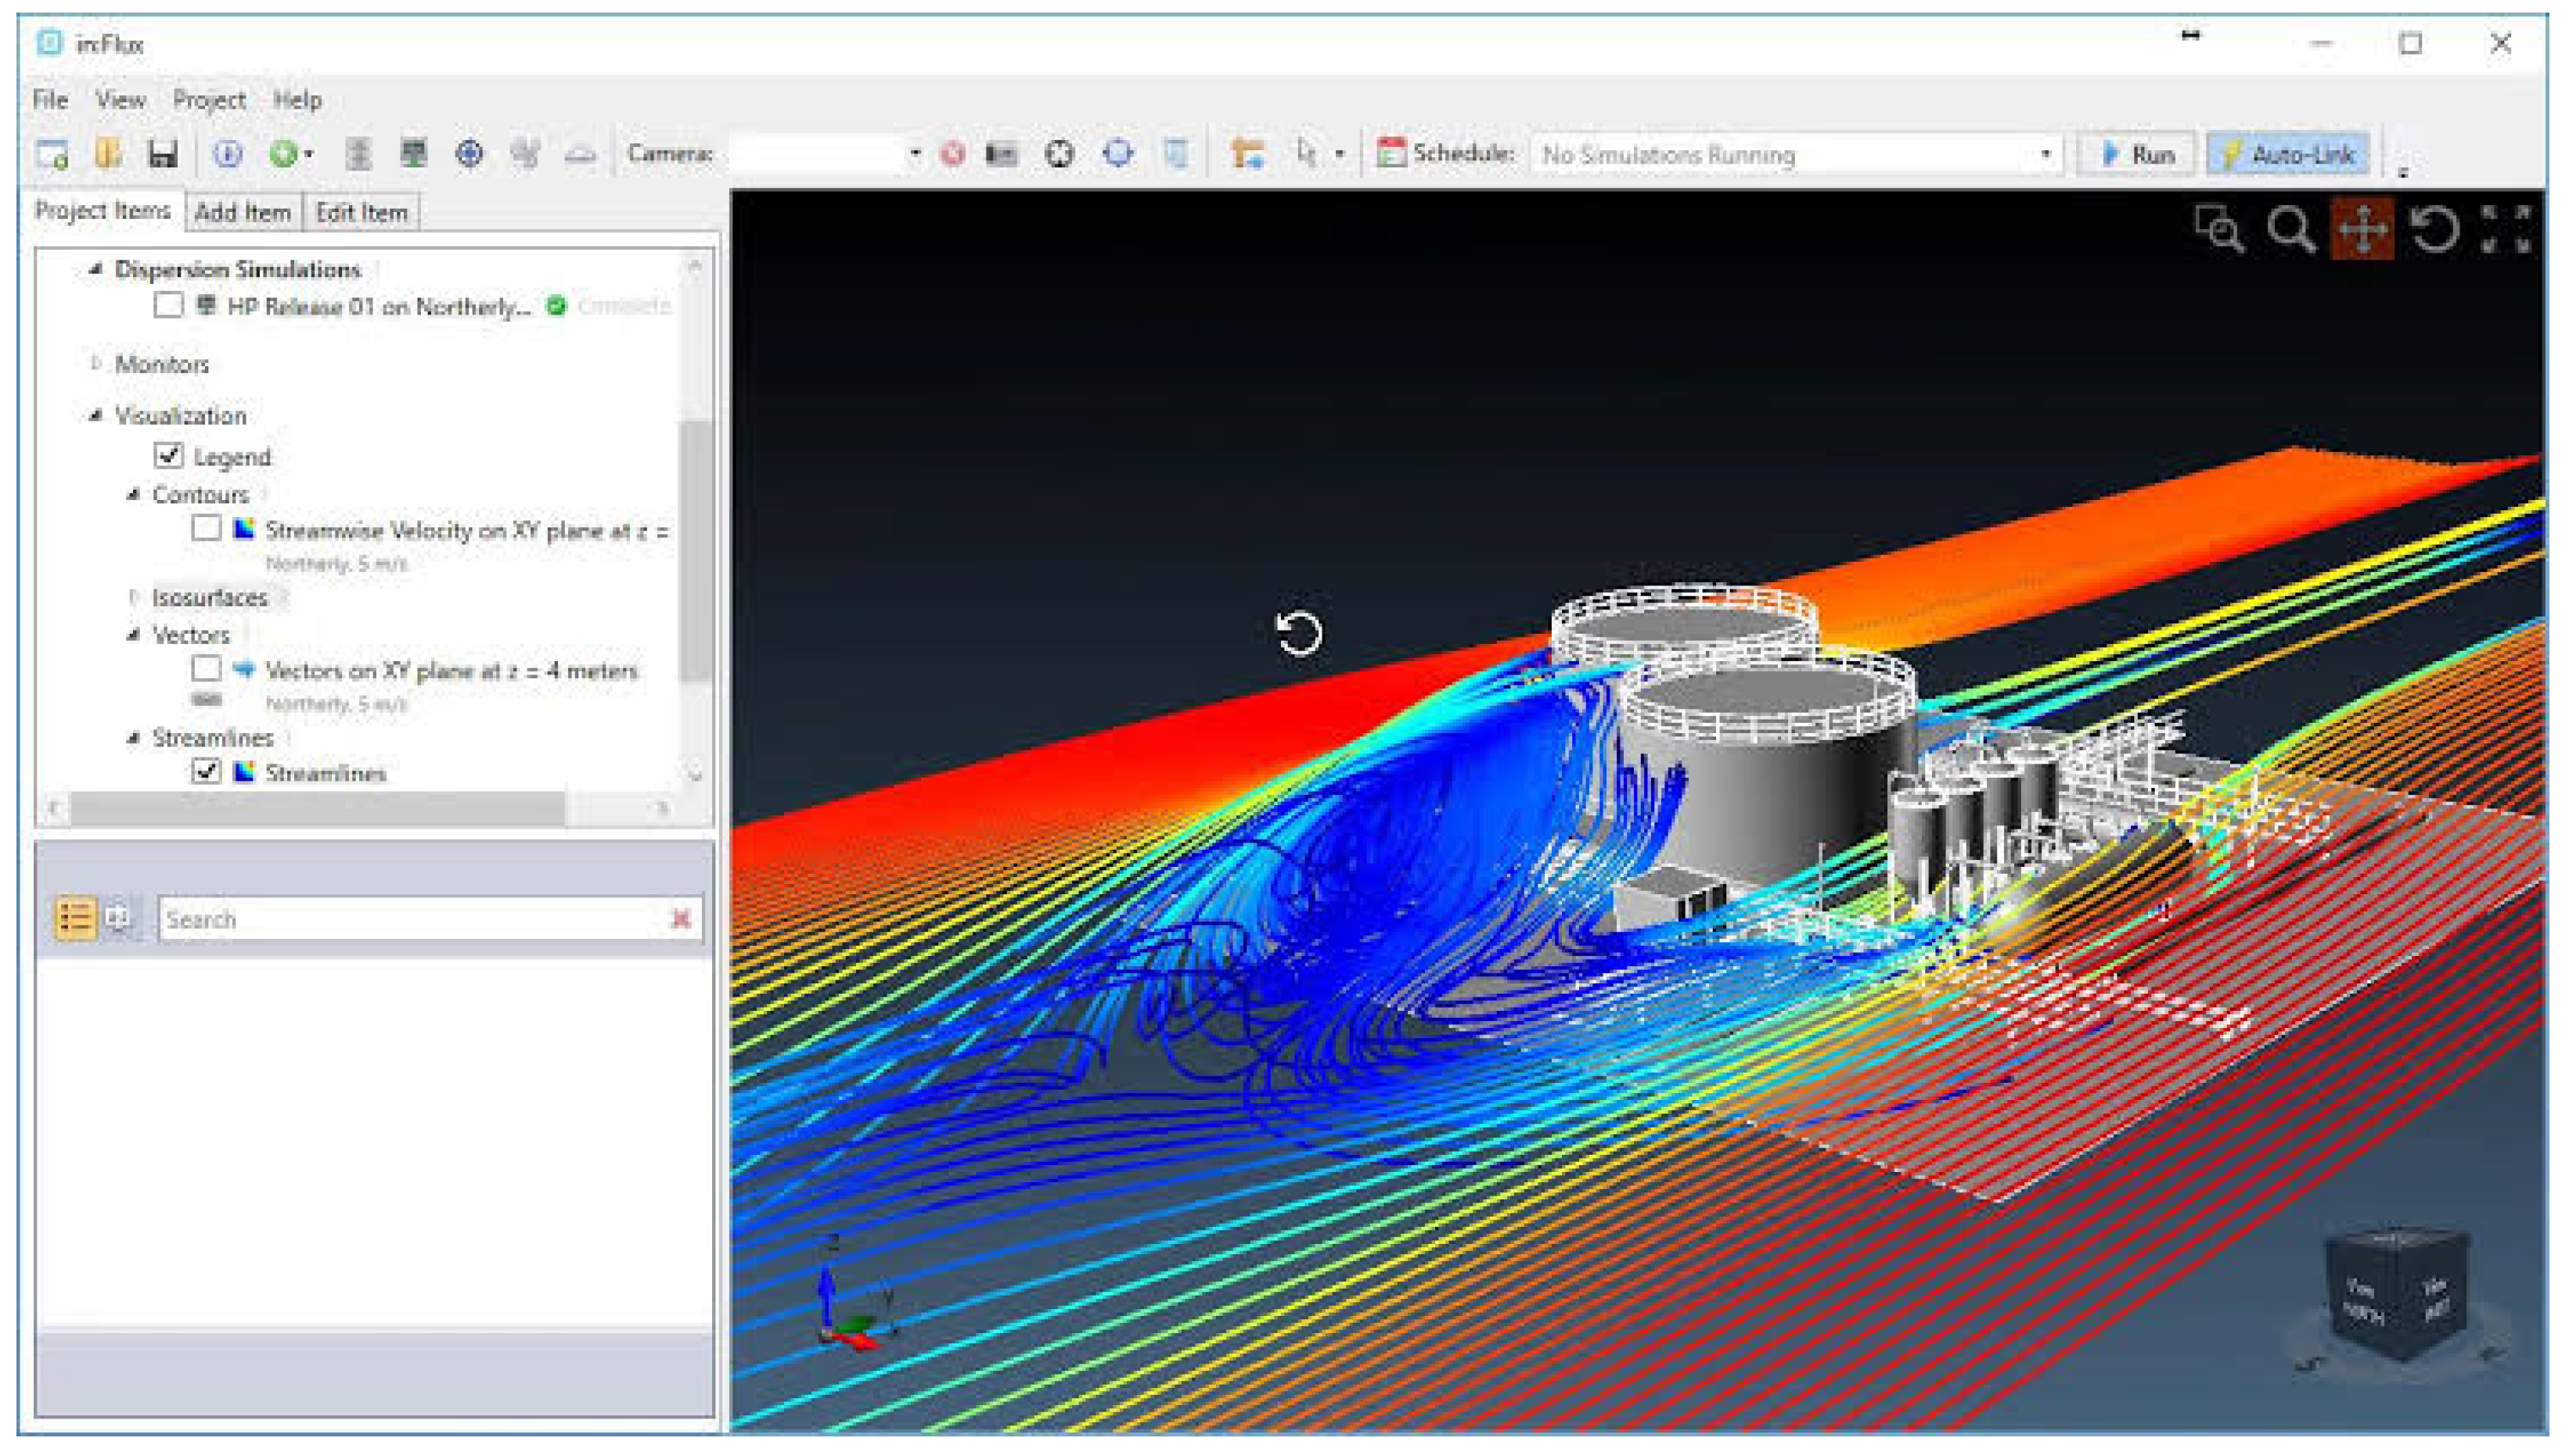The width and height of the screenshot is (2569, 1456).
Task: Expand the Isosurfaces tree node
Action: 134,597
